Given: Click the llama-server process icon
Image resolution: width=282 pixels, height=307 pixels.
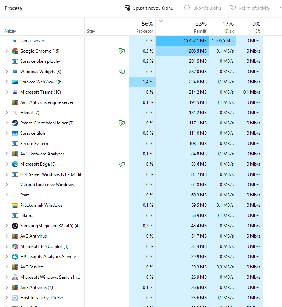Looking at the screenshot, I should coord(15,41).
